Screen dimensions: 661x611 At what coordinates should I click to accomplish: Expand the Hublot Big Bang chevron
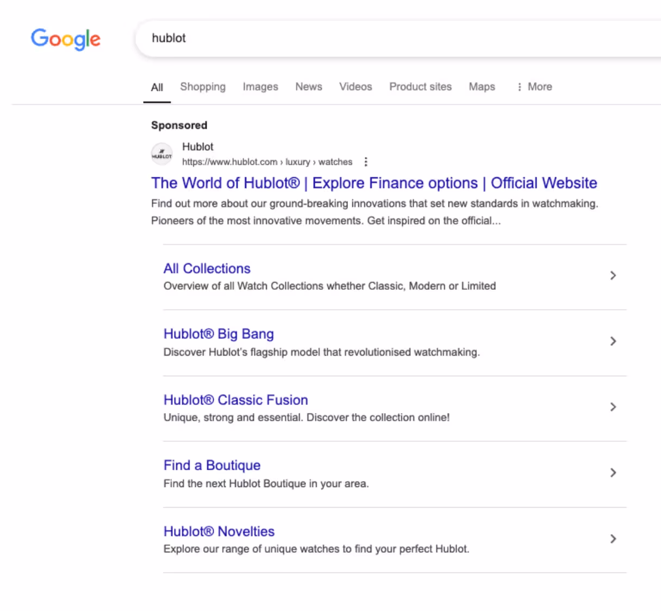[613, 341]
